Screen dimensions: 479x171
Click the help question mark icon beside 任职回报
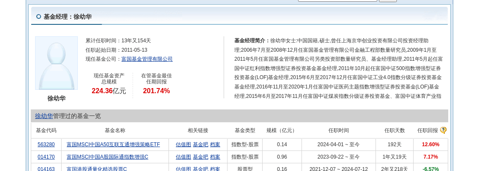443,130
